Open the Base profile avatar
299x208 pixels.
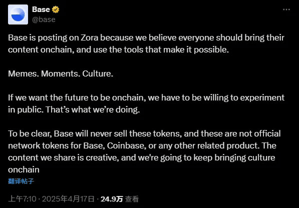(x=18, y=14)
